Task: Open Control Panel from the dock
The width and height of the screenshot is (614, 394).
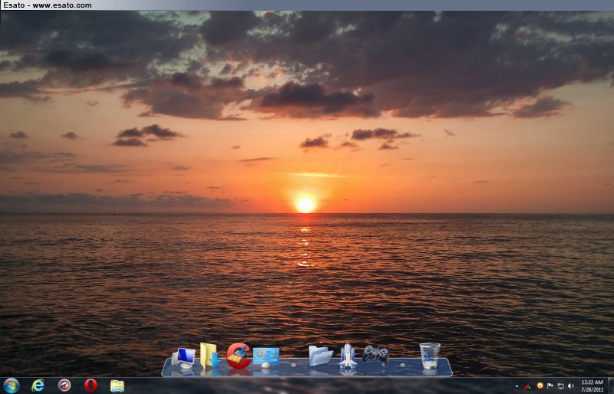Action: [266, 356]
